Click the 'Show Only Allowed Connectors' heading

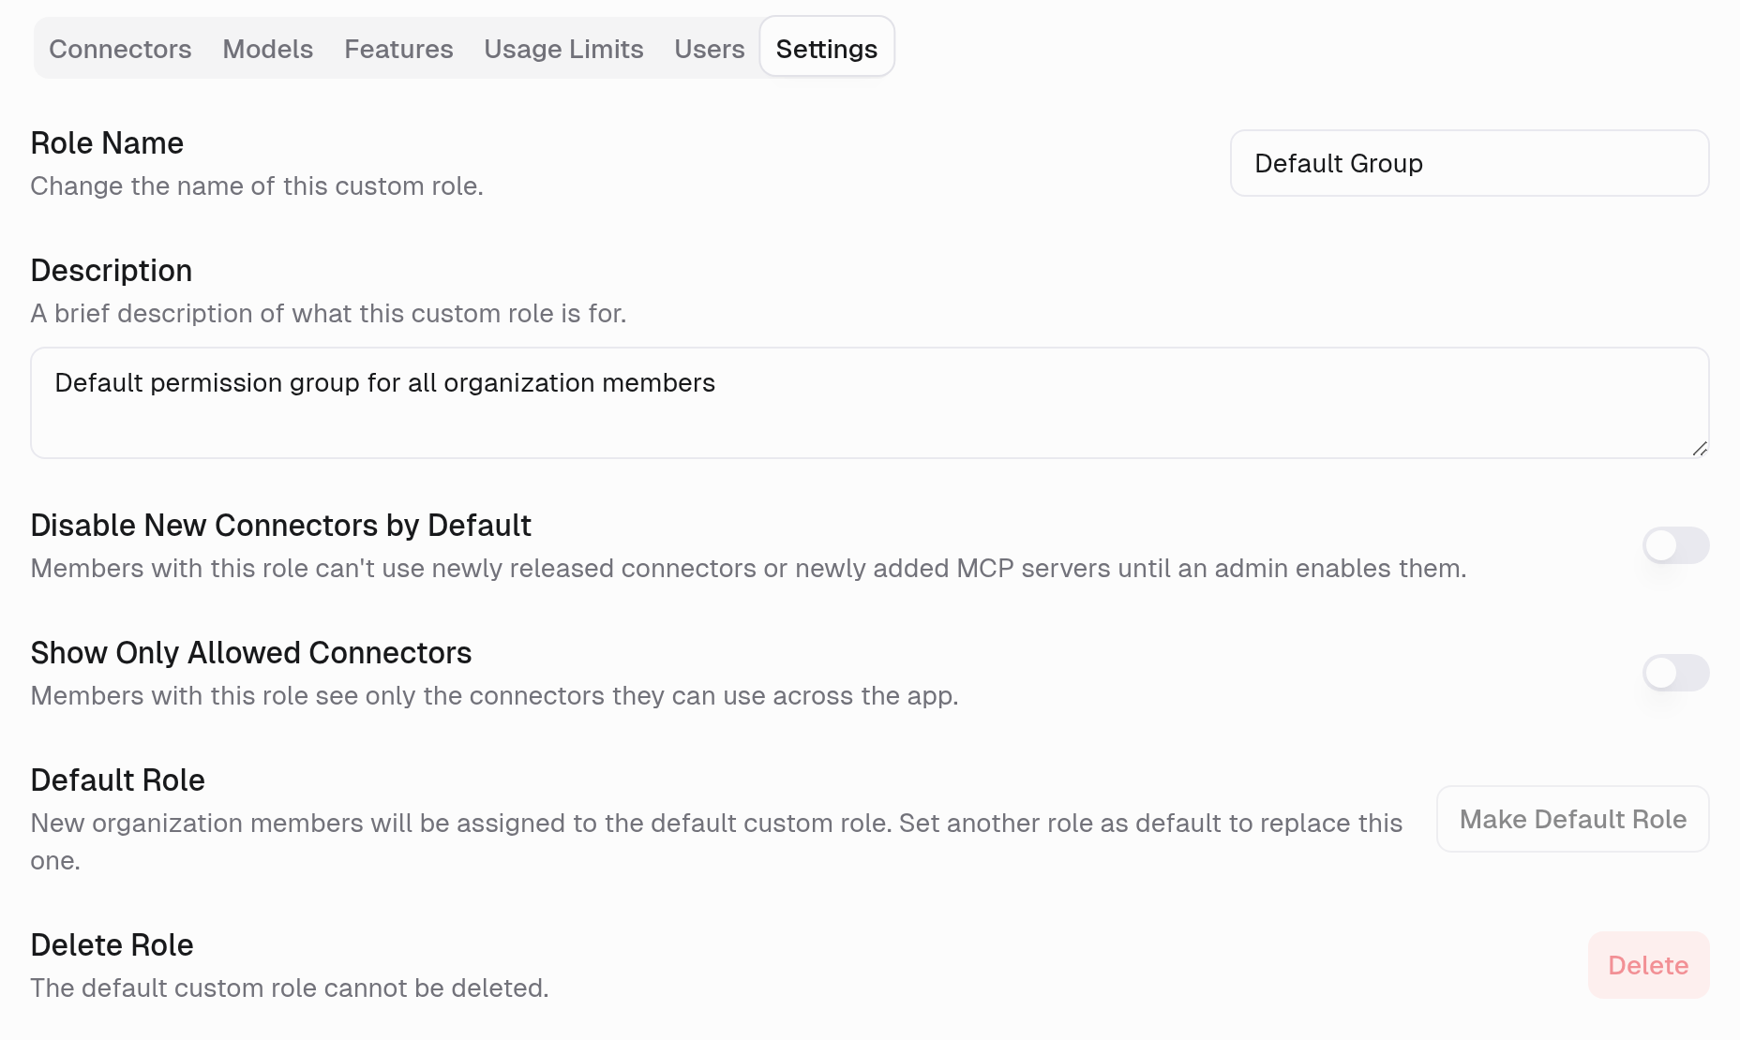point(251,653)
